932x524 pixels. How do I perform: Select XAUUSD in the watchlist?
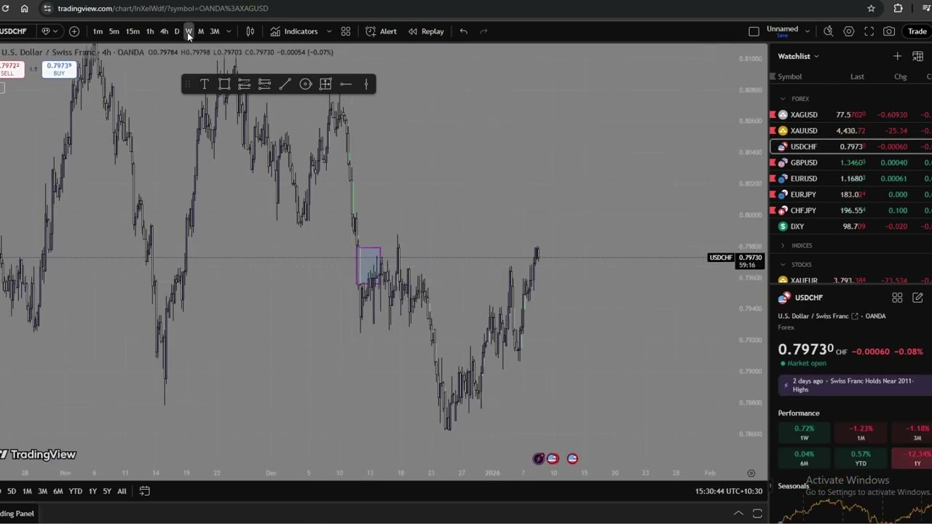850,131
